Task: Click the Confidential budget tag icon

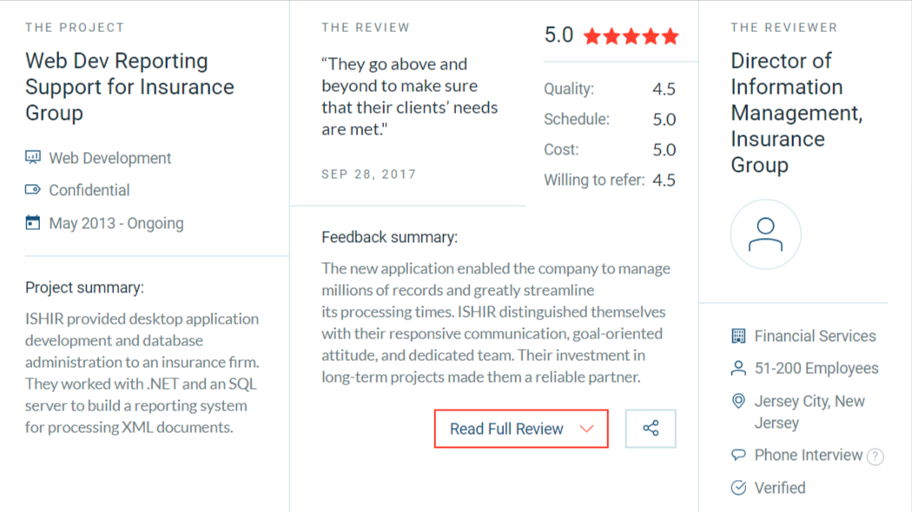Action: (33, 190)
